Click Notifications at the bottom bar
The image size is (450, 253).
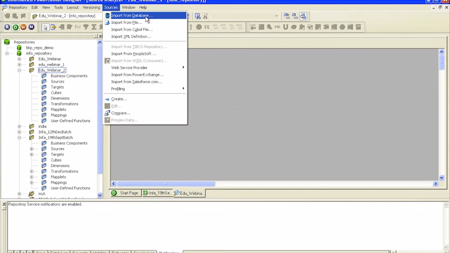tap(169, 252)
